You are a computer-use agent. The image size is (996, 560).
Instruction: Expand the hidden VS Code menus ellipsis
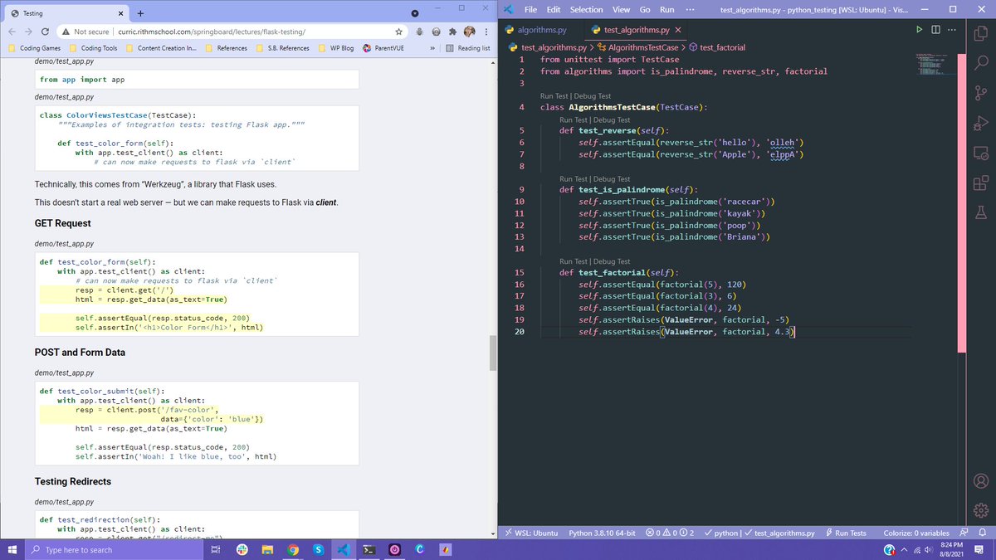coord(689,9)
